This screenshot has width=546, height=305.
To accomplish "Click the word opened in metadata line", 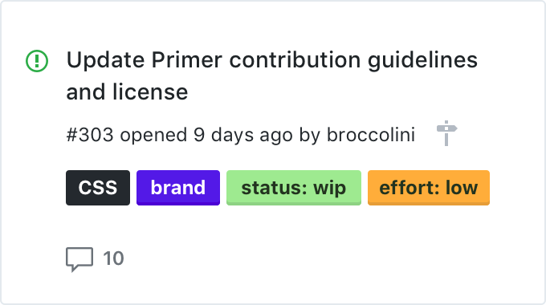I will (153, 136).
